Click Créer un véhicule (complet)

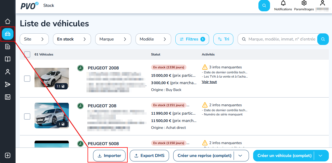click(284, 156)
